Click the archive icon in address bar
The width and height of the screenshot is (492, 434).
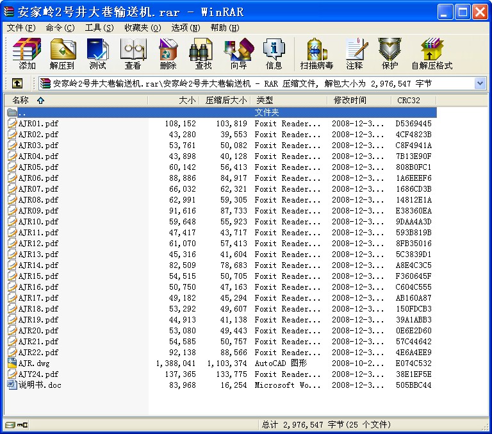coord(45,83)
